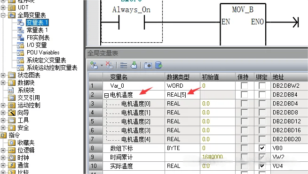
Task: Click the camera snapshot icon in toolbar
Action: [148, 65]
